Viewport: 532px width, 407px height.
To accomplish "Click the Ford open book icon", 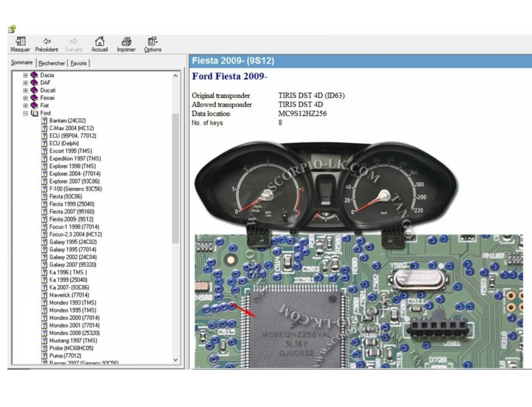I will [34, 113].
